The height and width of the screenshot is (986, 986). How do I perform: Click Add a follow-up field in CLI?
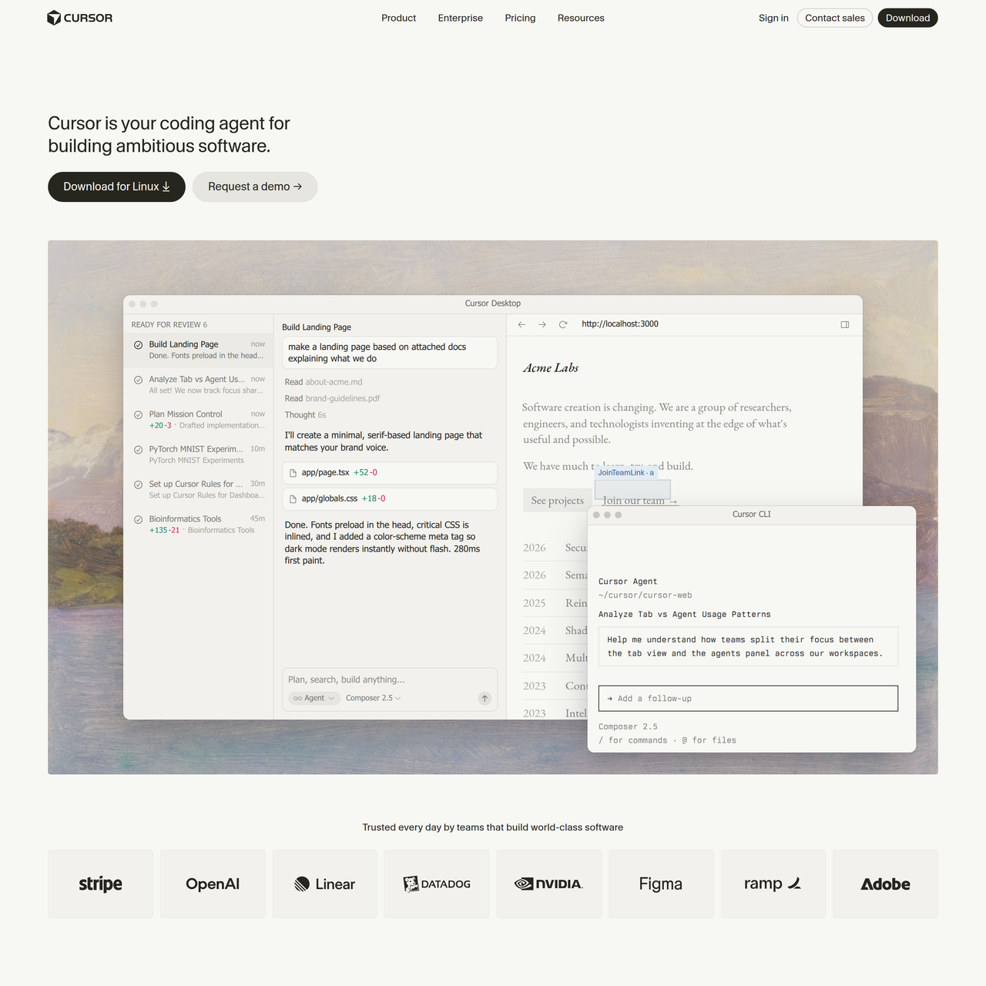click(x=748, y=699)
